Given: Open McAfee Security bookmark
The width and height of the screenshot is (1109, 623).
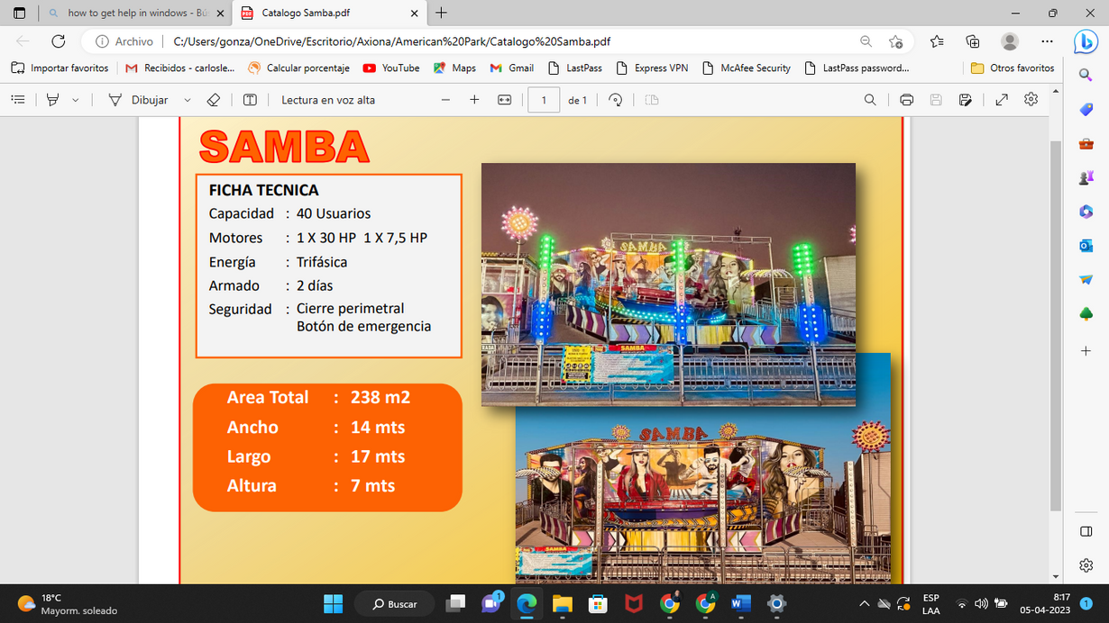Looking at the screenshot, I should (x=747, y=68).
